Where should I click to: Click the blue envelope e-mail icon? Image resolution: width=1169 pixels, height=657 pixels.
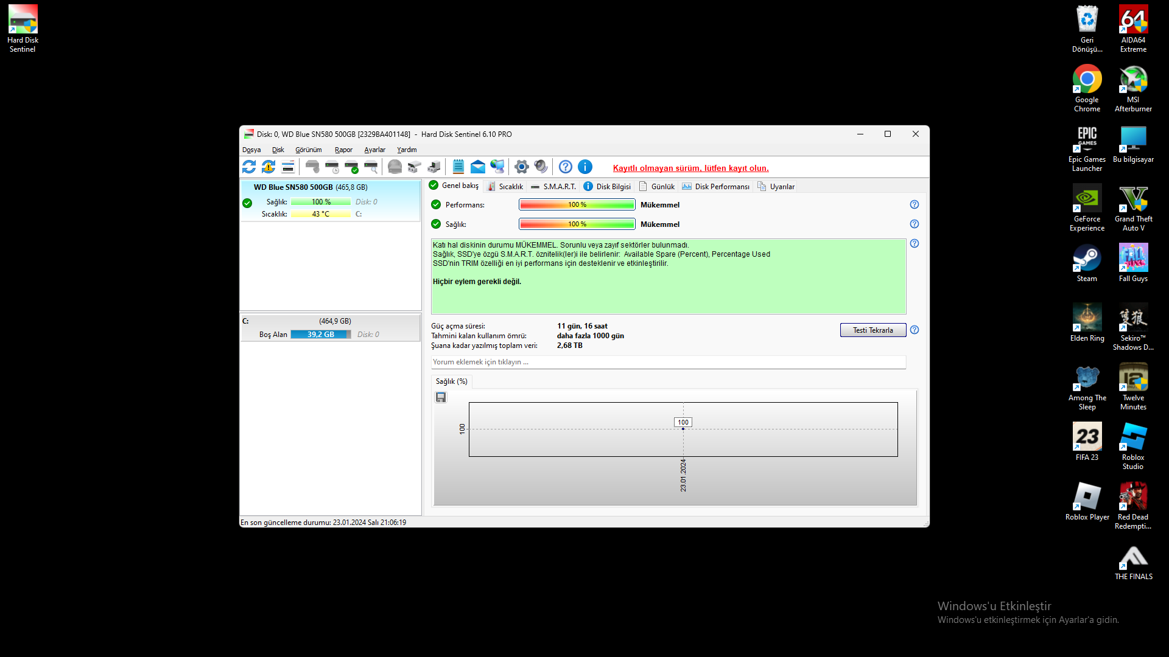(478, 167)
